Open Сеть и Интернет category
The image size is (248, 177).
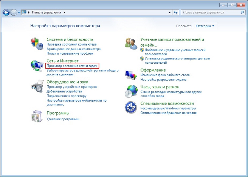point(62,61)
